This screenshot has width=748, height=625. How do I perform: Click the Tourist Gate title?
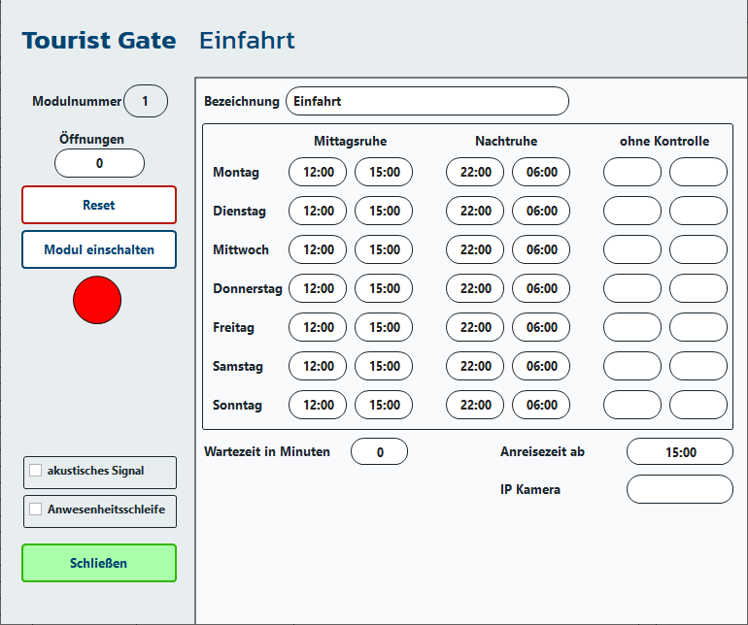(x=99, y=40)
